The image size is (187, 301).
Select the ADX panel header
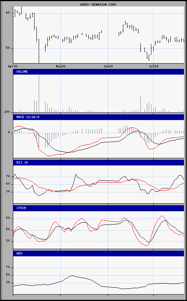[99, 253]
